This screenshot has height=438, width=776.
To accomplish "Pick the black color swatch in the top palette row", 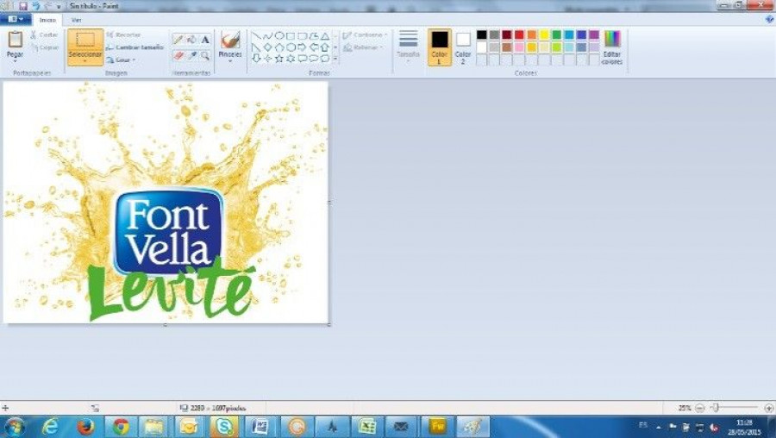I will click(481, 34).
